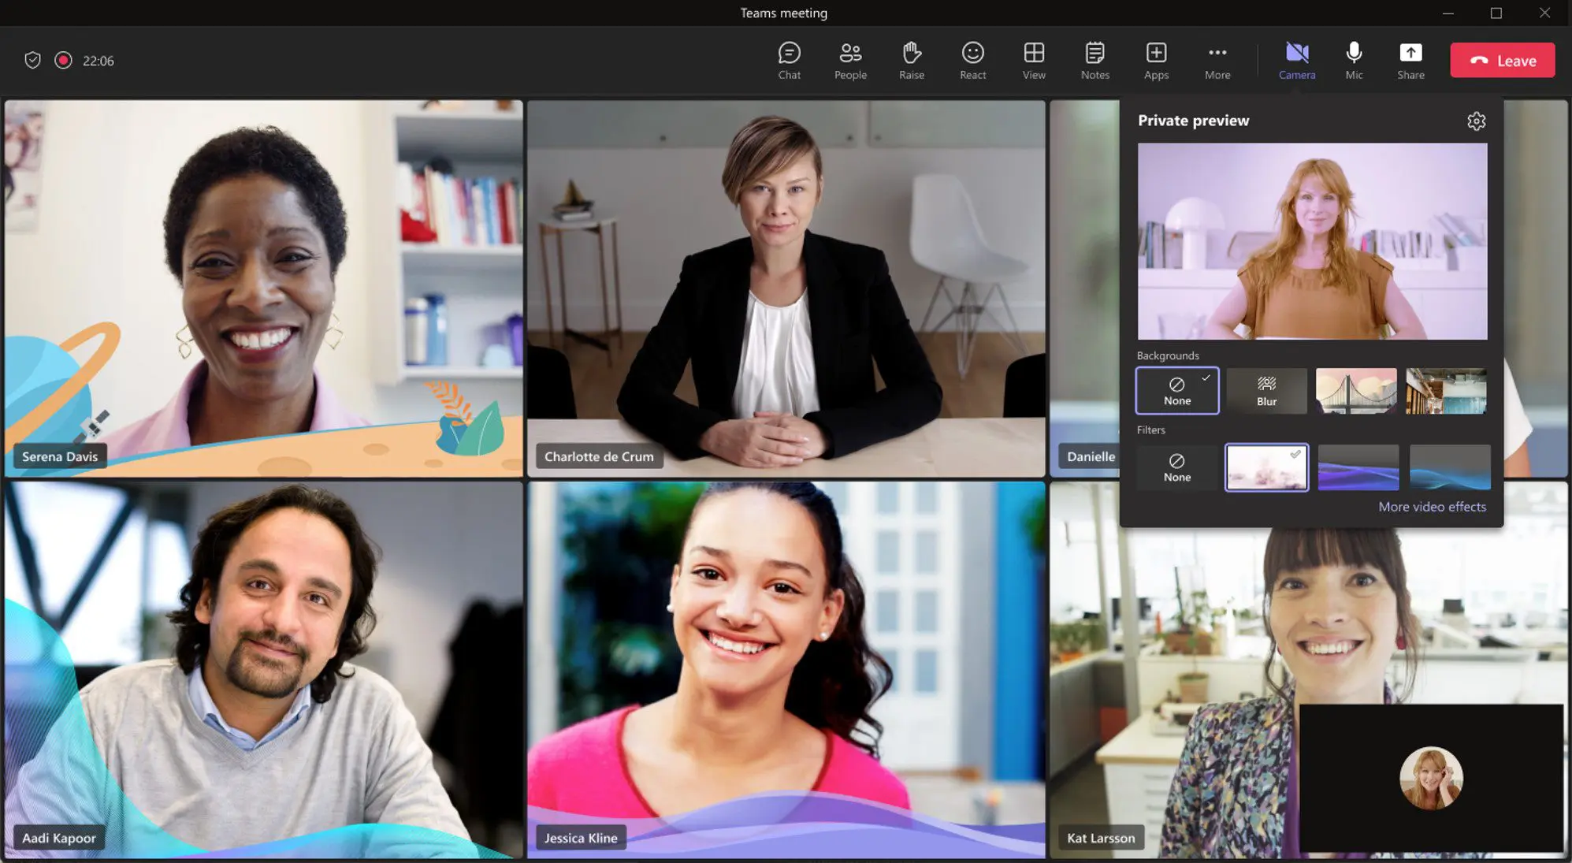Screen dimensions: 1572x863
Task: Open the meeting Notes
Action: (x=1094, y=59)
